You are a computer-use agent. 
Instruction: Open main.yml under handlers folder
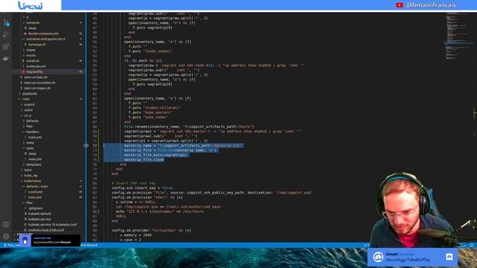click(35, 137)
